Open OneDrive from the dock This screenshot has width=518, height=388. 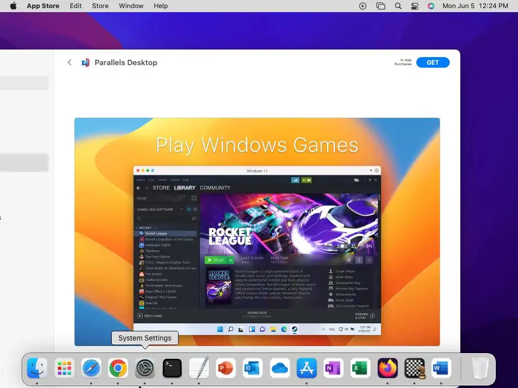280,368
